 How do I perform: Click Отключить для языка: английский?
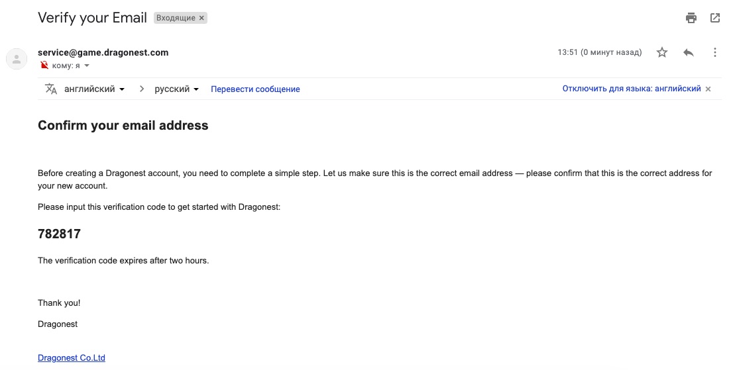[x=631, y=89]
